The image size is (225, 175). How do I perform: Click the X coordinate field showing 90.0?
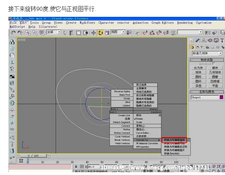pyautogui.click(x=94, y=167)
